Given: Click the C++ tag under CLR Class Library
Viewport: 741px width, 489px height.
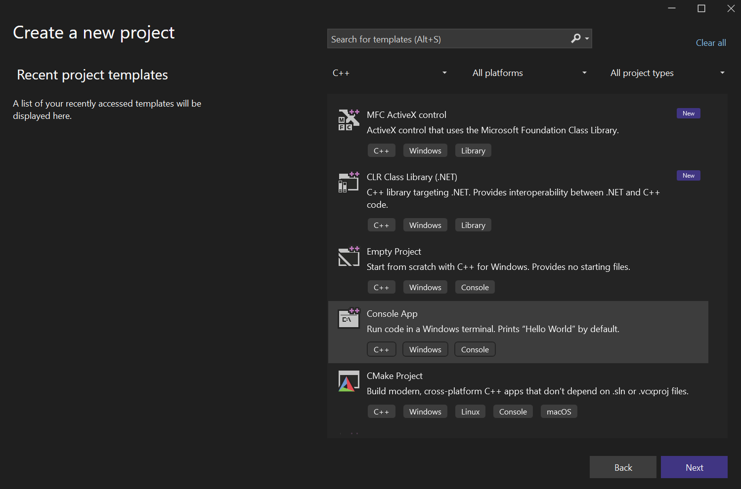Looking at the screenshot, I should 381,225.
